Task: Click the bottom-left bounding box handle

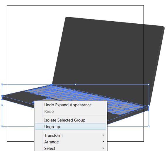Action: 2,126
